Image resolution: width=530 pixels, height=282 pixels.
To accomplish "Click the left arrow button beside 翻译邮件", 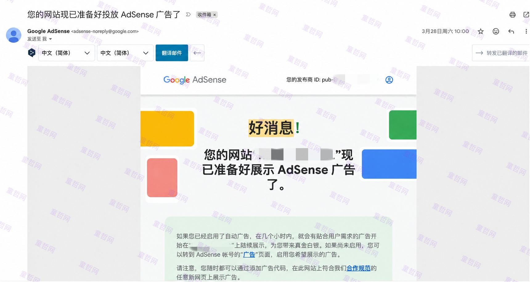I will tap(197, 53).
